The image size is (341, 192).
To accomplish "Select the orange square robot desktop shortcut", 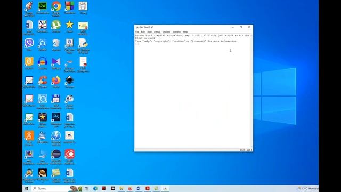I will pyautogui.click(x=29, y=138).
